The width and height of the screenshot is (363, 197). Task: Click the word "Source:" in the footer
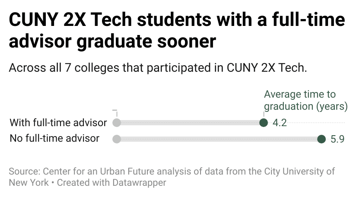(23, 171)
